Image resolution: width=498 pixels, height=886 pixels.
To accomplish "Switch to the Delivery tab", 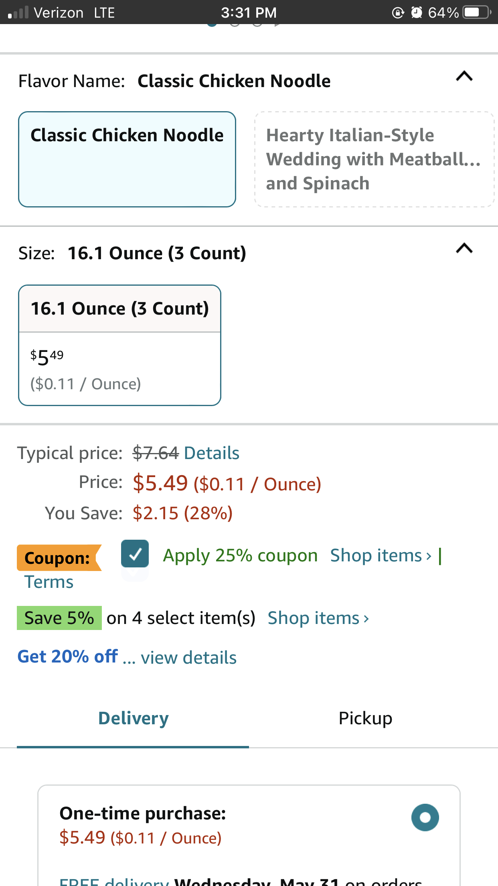I will click(x=133, y=718).
